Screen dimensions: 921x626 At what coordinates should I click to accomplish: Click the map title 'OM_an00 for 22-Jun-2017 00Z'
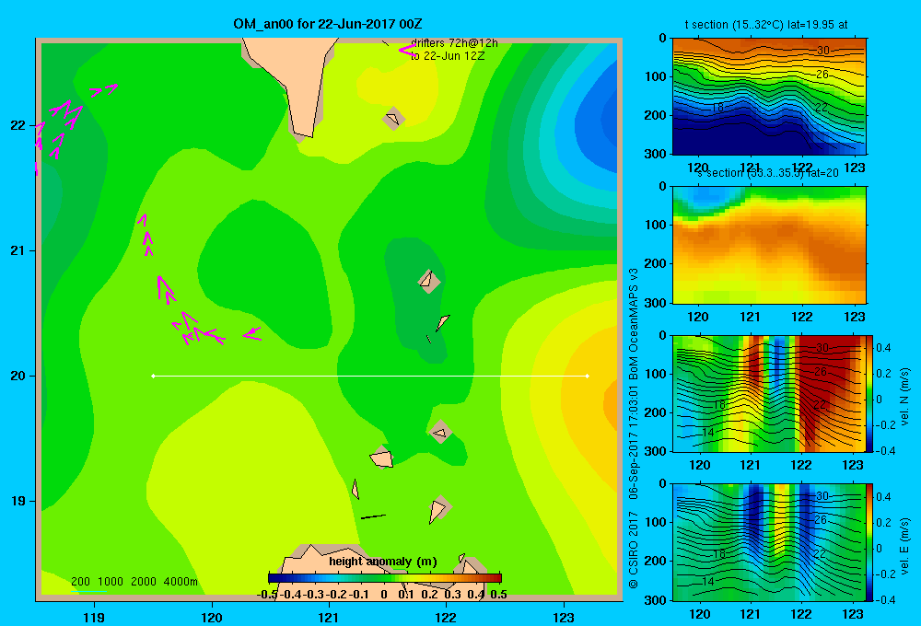tap(328, 24)
